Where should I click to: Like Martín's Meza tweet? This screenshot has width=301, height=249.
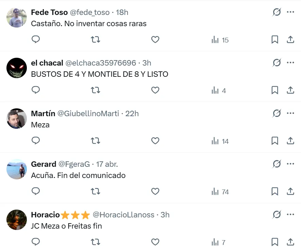[x=155, y=141]
